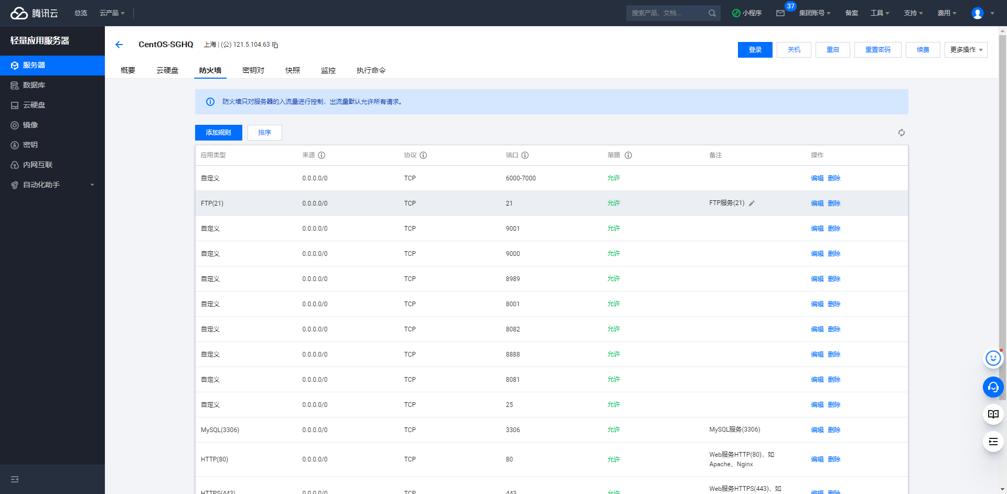Click the 排序 button
1007x494 pixels.
pos(265,133)
